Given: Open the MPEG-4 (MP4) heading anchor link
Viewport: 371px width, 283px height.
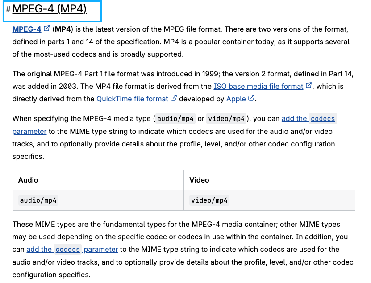Looking at the screenshot, I should pyautogui.click(x=49, y=9).
